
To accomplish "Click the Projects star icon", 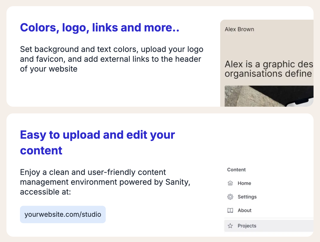I will [x=230, y=226].
